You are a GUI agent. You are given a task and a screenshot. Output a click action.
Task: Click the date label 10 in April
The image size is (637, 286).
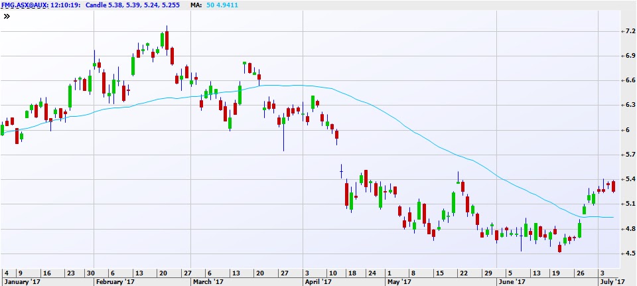pos(332,273)
